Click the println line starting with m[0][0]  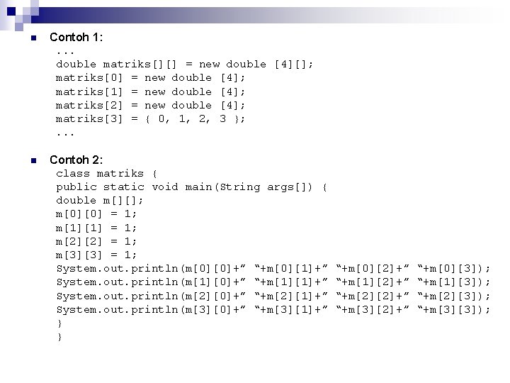pyautogui.click(x=273, y=269)
